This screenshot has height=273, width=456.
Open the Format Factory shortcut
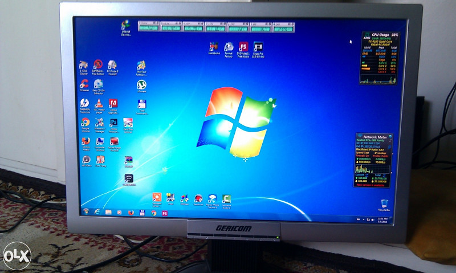pyautogui.click(x=229, y=50)
